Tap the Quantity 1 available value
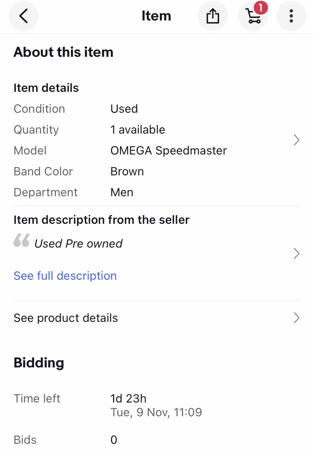 [138, 130]
